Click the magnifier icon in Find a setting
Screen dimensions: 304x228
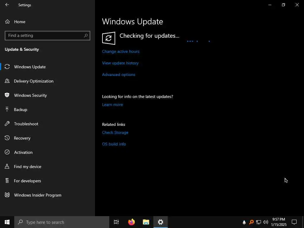(x=86, y=36)
